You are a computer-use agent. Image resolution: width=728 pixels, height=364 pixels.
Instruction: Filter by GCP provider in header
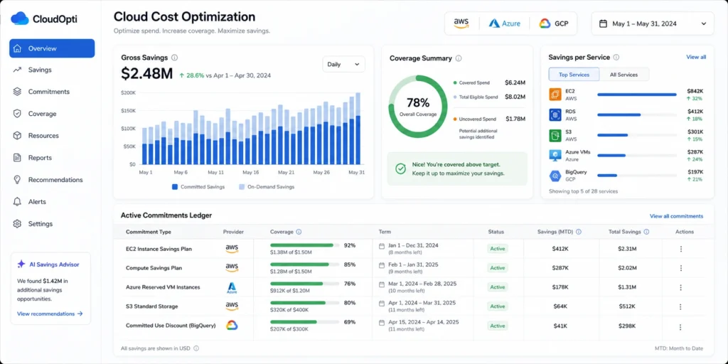tap(553, 23)
